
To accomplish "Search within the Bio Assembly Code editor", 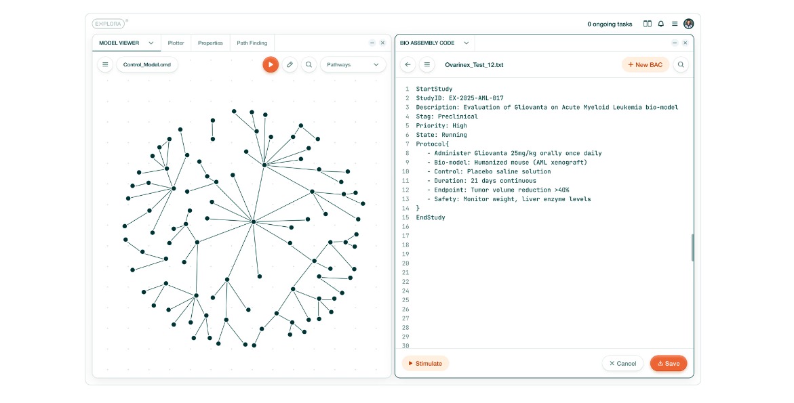I will 681,65.
